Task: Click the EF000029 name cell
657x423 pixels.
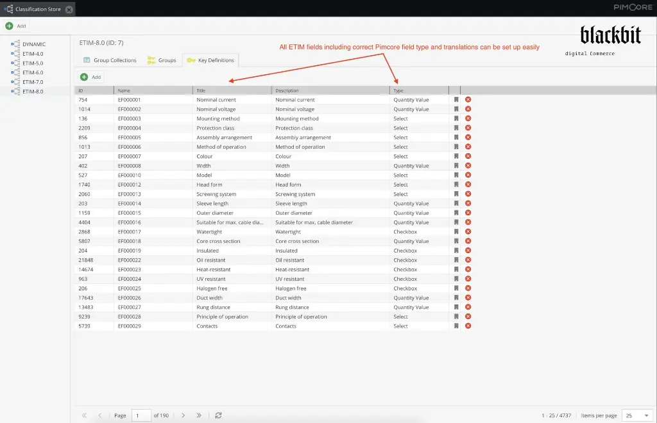Action: [x=153, y=326]
